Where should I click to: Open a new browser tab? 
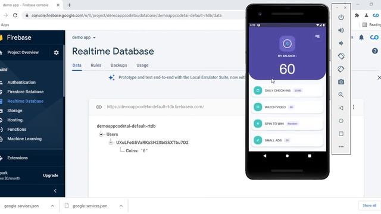coord(69,5)
